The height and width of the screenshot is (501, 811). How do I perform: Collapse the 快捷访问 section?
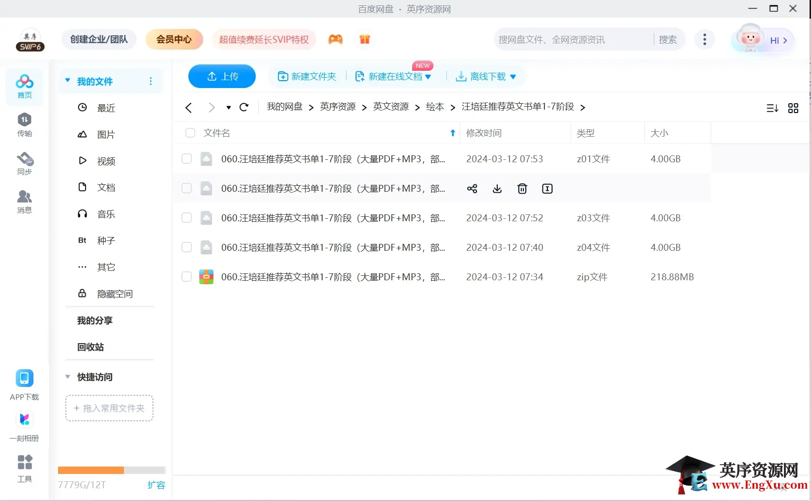click(67, 377)
